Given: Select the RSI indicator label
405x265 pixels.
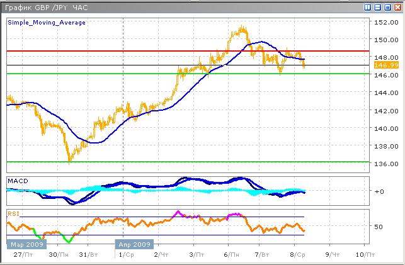Looking at the screenshot, I should (x=13, y=213).
